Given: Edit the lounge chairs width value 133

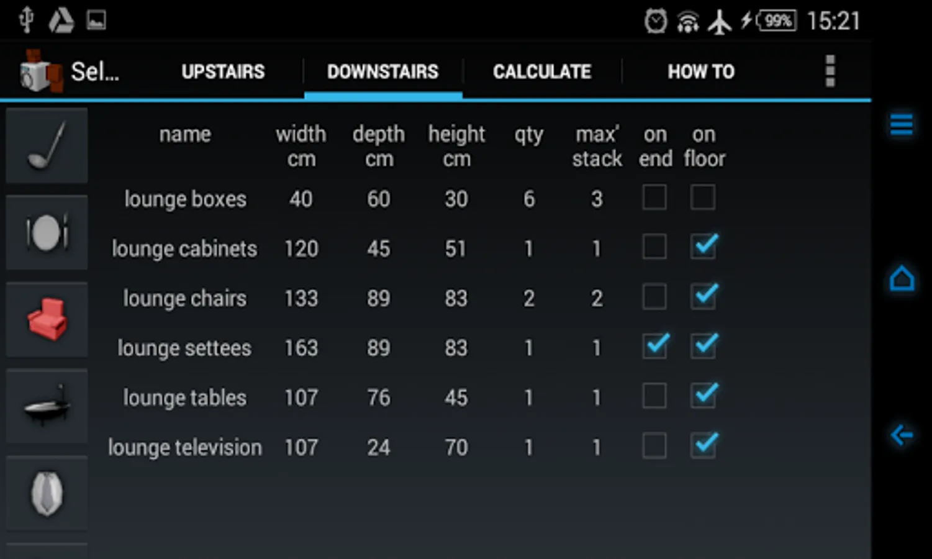Looking at the screenshot, I should pyautogui.click(x=301, y=299).
